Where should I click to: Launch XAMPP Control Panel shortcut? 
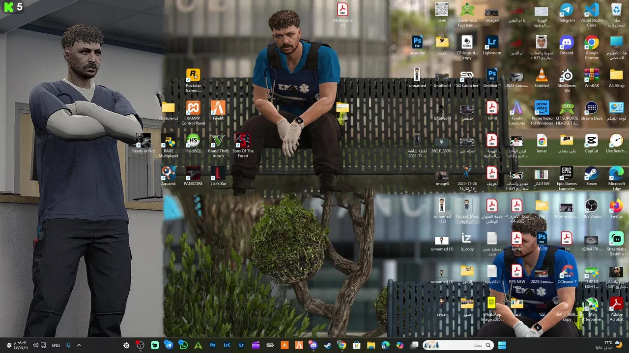(x=193, y=113)
